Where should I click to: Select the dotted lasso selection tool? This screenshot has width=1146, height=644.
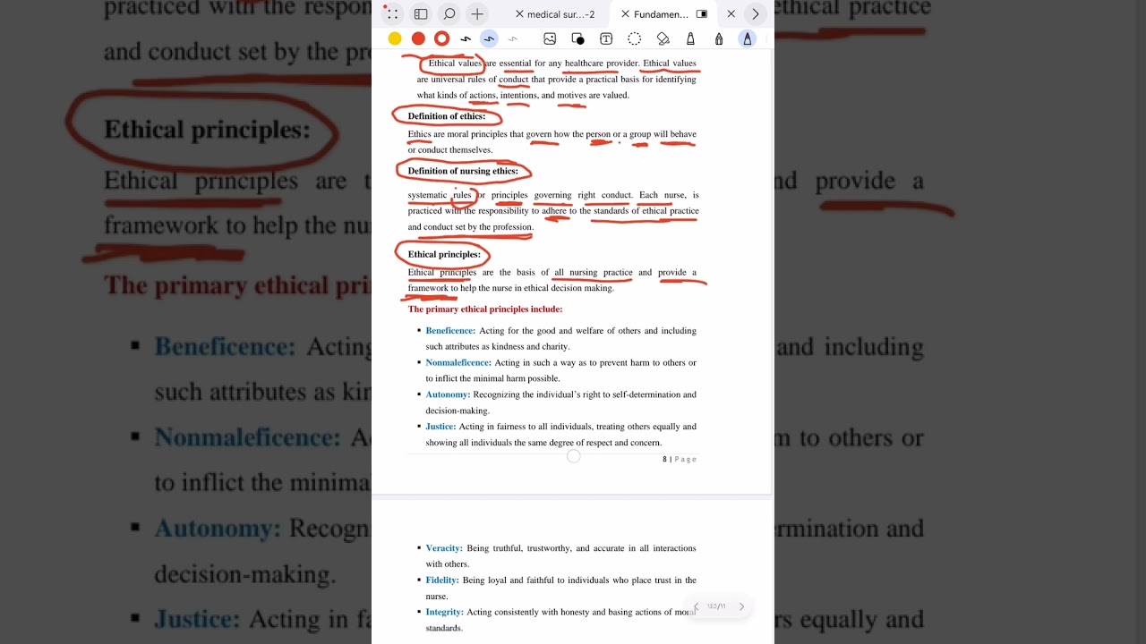click(x=635, y=38)
